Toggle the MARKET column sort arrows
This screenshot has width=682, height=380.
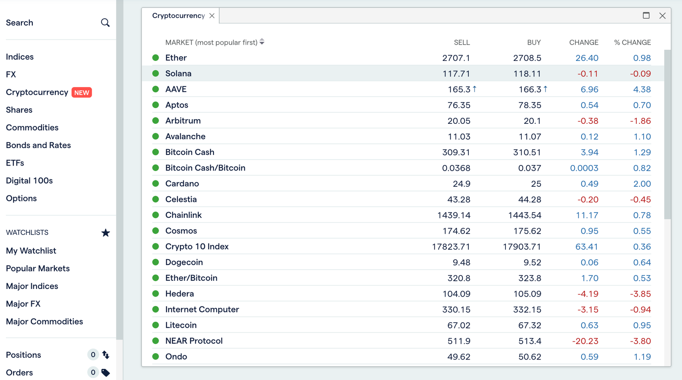coord(262,42)
